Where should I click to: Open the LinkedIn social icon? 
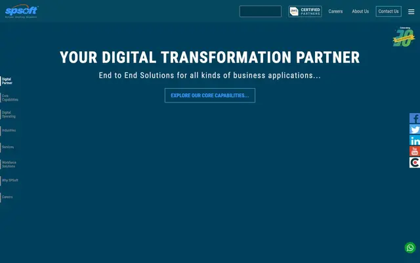click(x=415, y=140)
